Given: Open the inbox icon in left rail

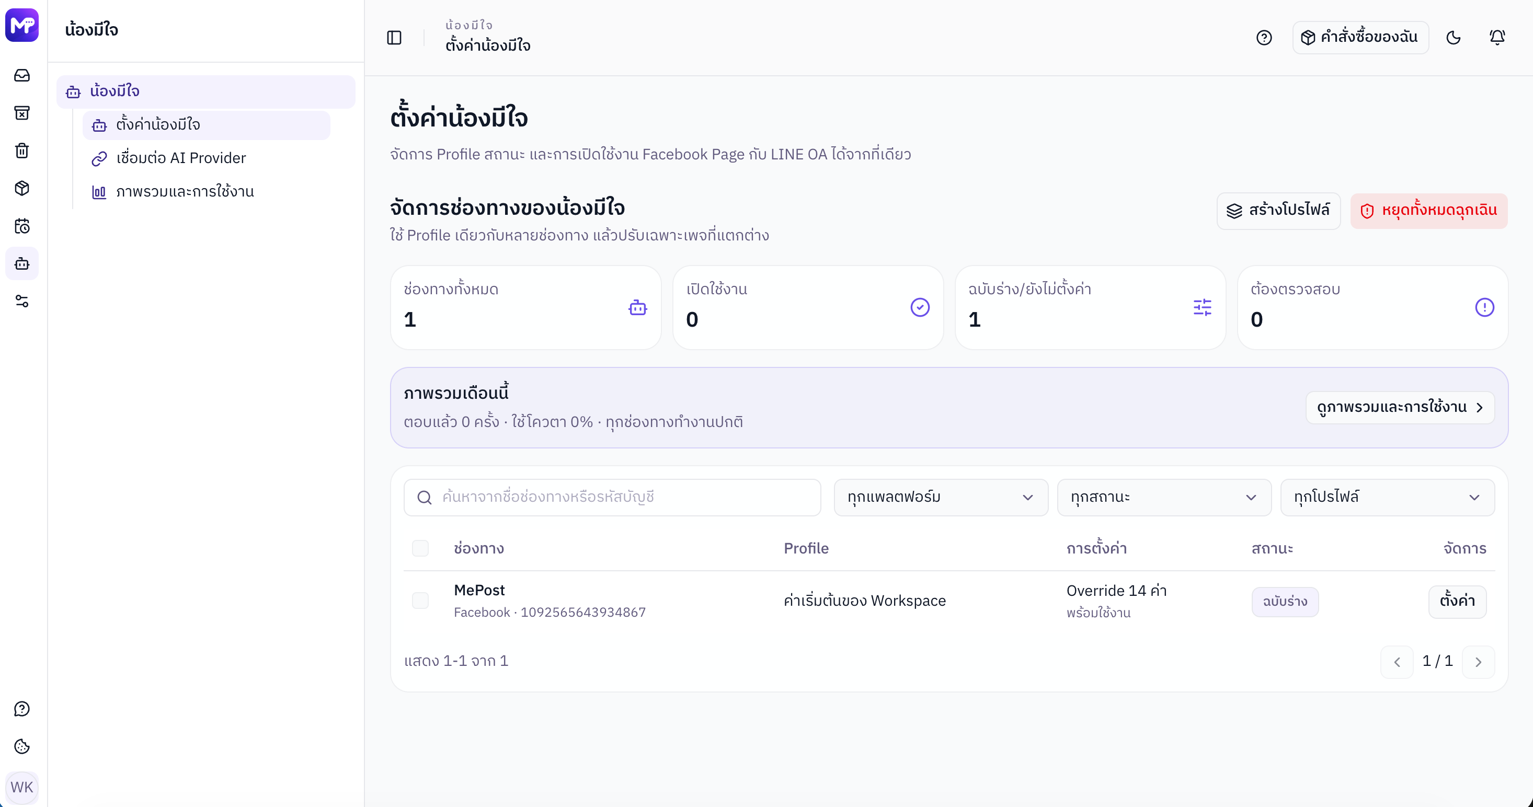Looking at the screenshot, I should point(22,76).
